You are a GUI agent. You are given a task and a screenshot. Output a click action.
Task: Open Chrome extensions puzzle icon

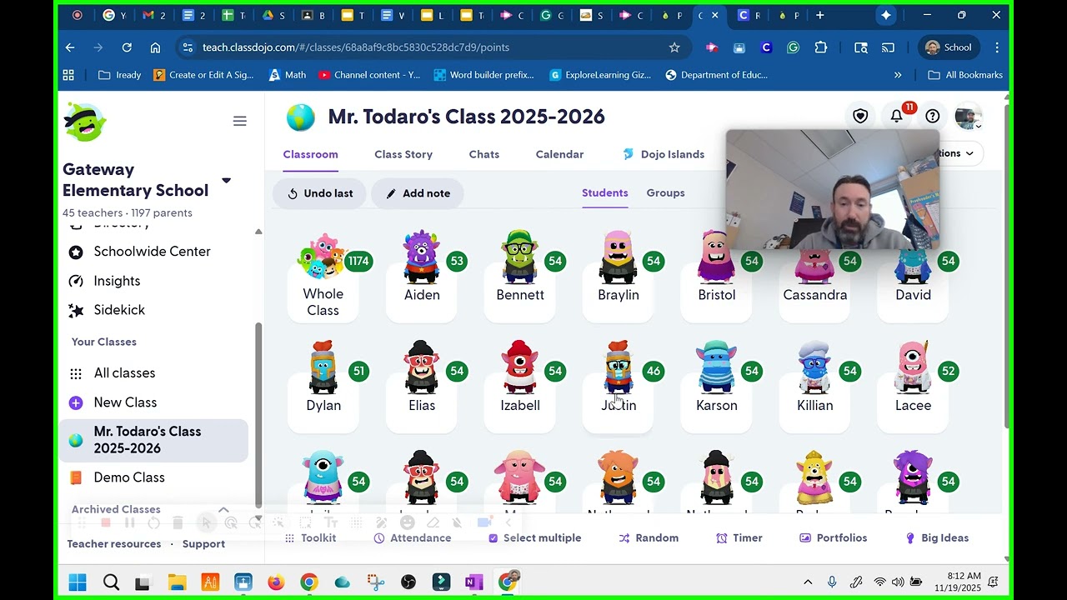(820, 47)
